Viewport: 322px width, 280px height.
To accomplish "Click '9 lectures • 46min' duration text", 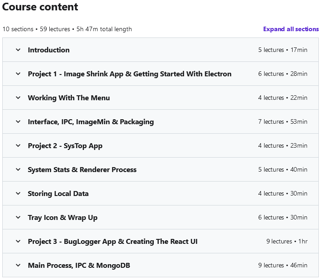I will tap(283, 265).
